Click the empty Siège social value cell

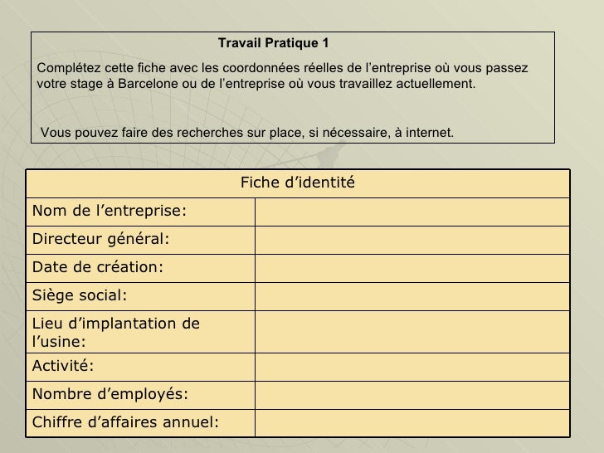pos(412,297)
